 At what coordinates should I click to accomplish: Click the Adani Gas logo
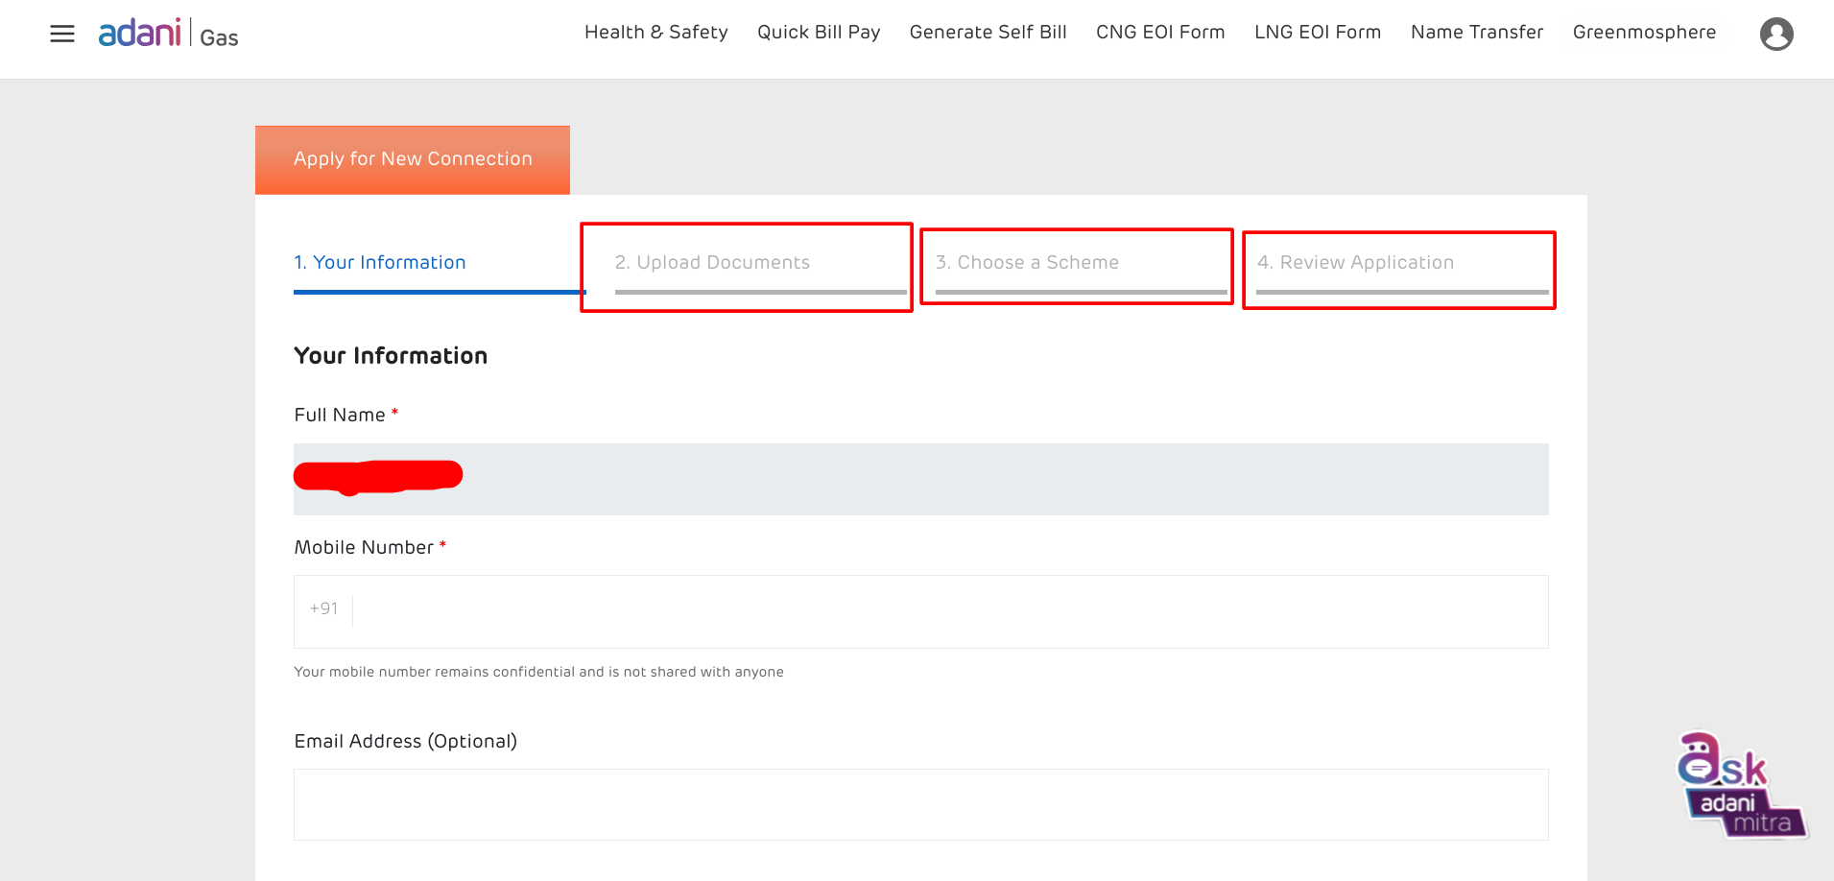tap(169, 34)
